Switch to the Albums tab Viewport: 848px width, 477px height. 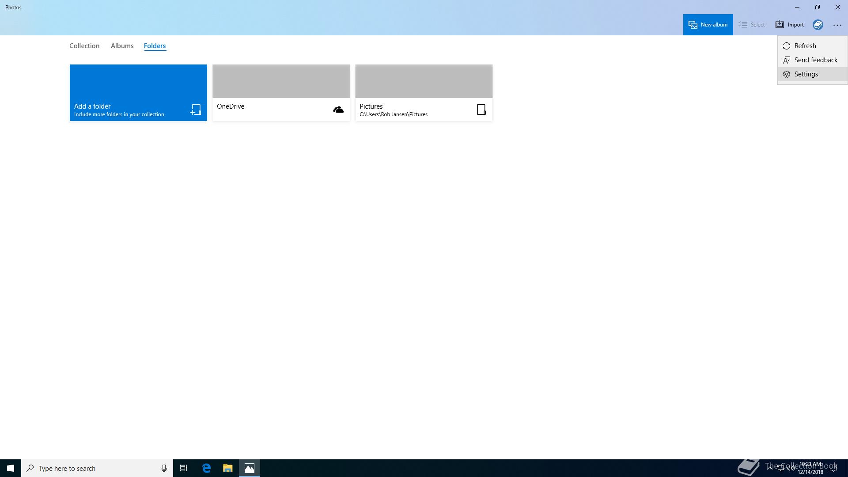pos(122,46)
